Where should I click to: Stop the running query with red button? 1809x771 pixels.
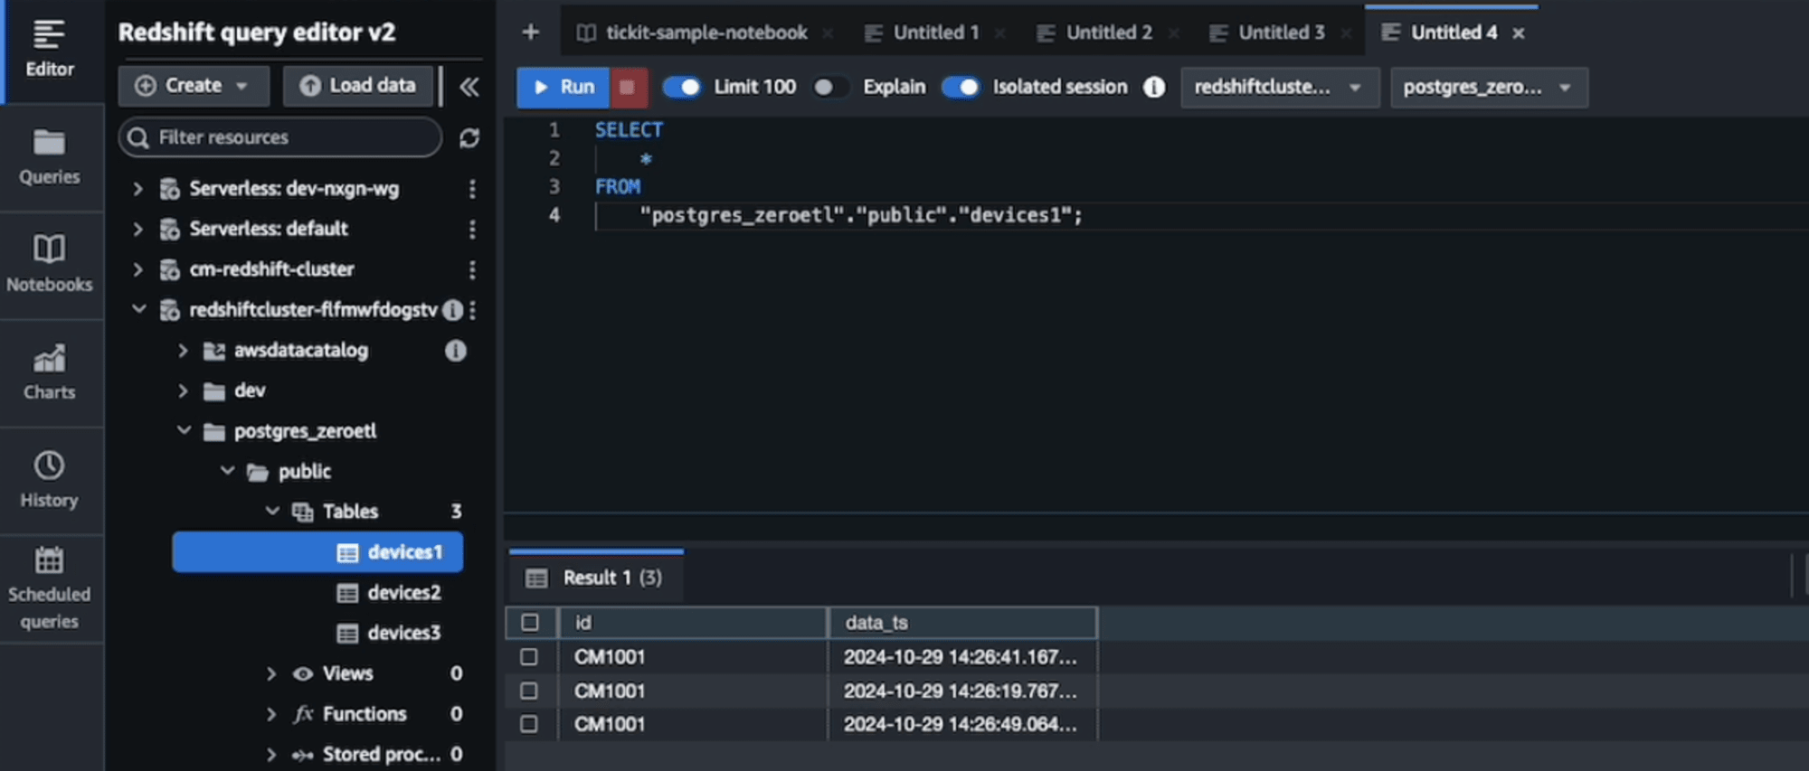tap(628, 87)
